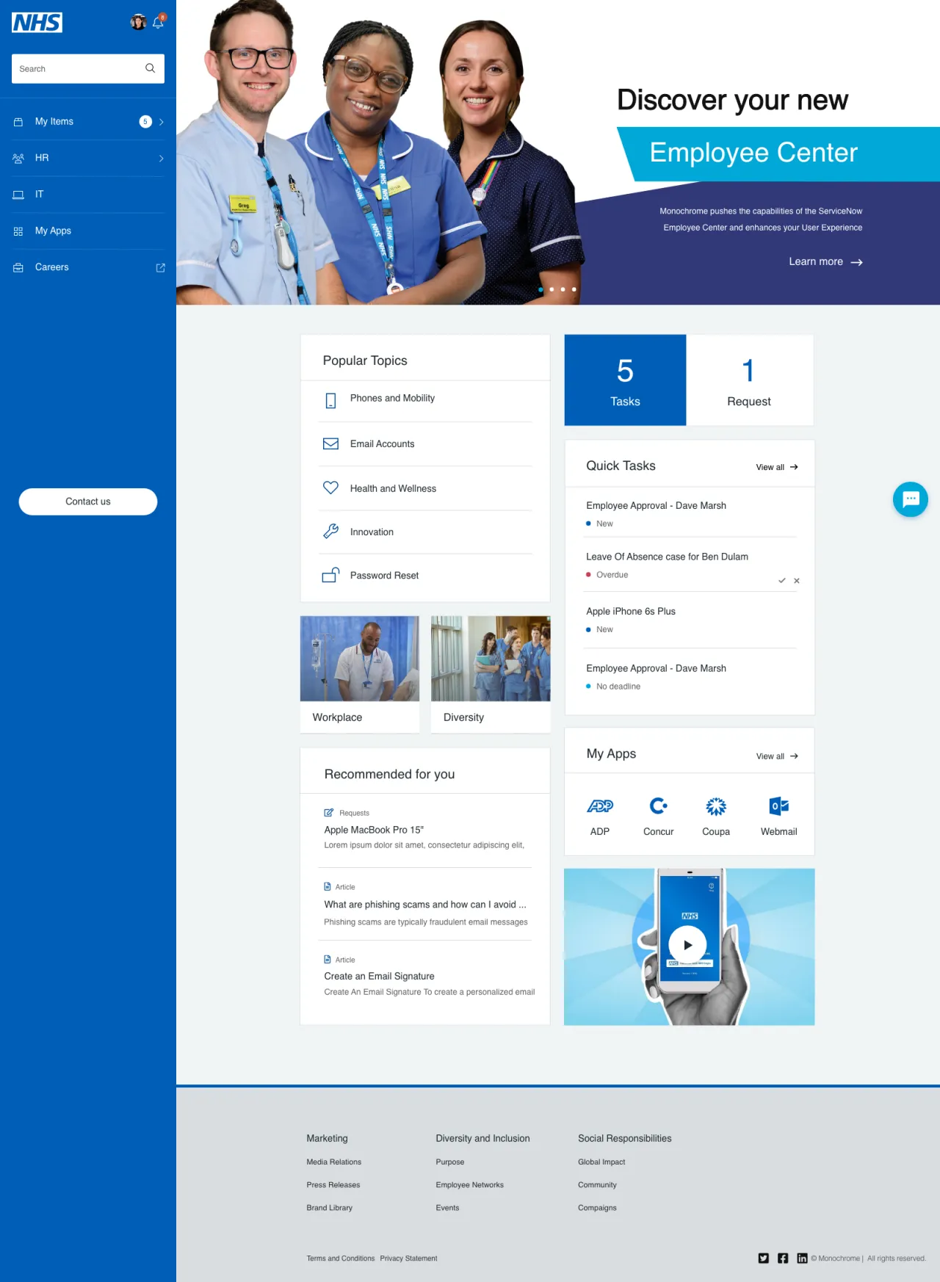Image resolution: width=940 pixels, height=1282 pixels.
Task: View all My Apps
Action: click(x=777, y=756)
